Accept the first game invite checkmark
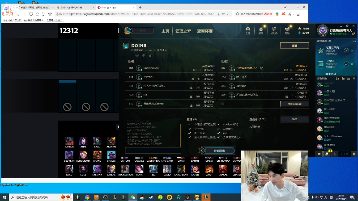358x201 pixels. tap(346, 50)
